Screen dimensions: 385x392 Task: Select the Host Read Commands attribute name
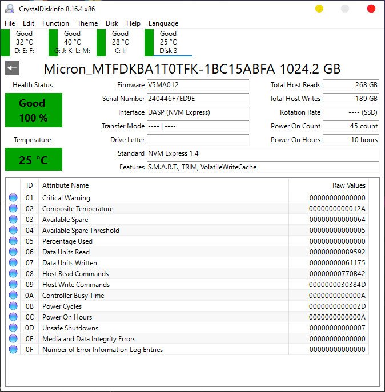coord(75,274)
